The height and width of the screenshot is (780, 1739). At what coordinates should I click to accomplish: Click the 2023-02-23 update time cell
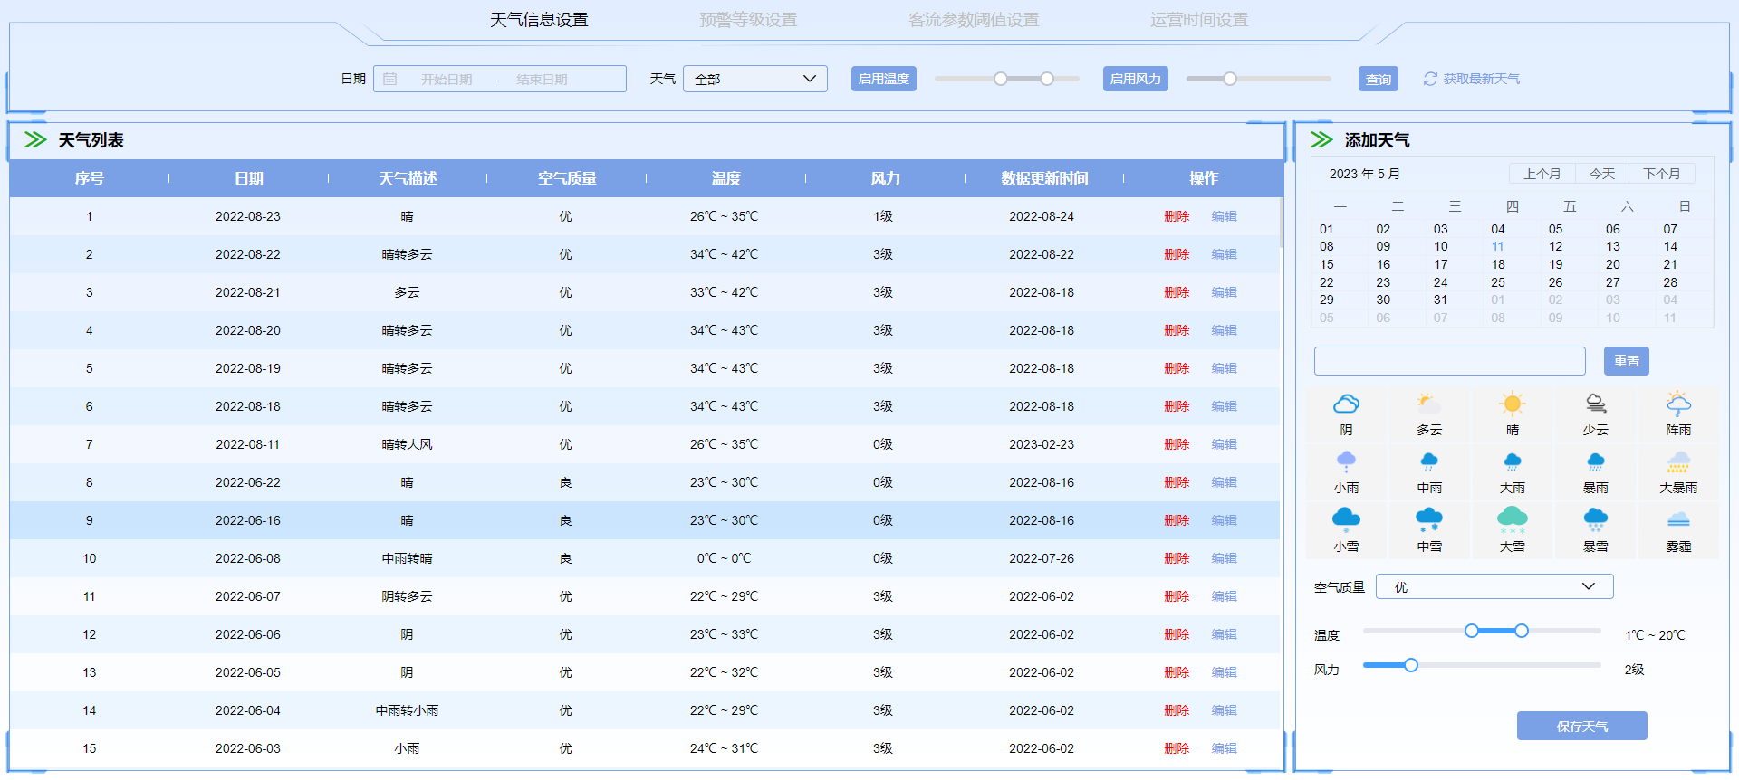point(1042,444)
